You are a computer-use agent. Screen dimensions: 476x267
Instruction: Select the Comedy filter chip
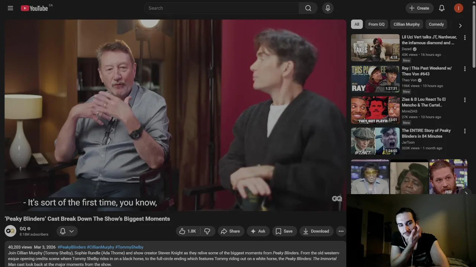coord(436,24)
